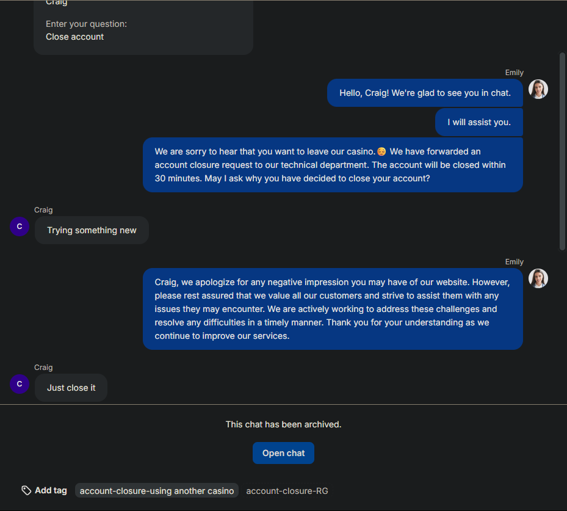Screen dimensions: 567x511
Task: Select the "account-closure-RG" tag
Action: [287, 491]
